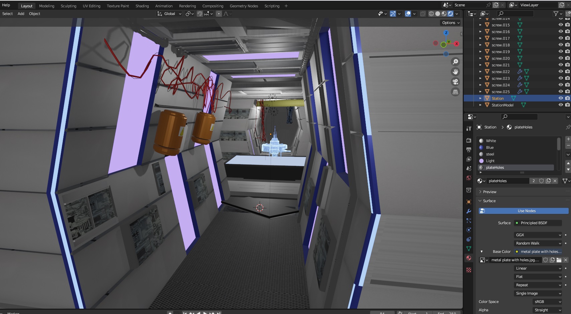The image size is (571, 314).
Task: Switch to the Shading workspace tab
Action: point(142,6)
